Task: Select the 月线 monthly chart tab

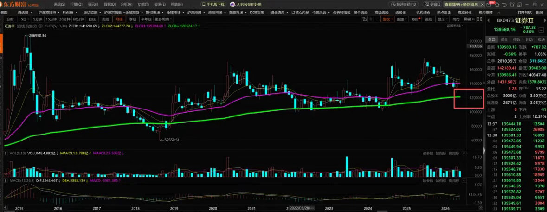Action: click(119, 19)
